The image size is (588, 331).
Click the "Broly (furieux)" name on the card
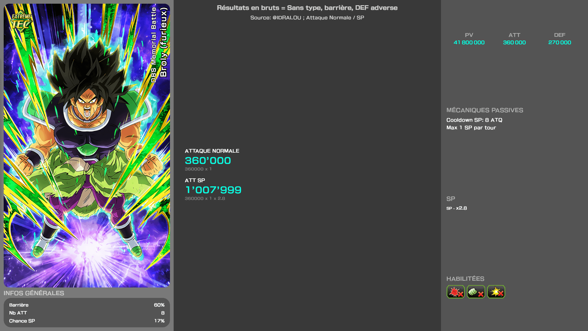(164, 42)
